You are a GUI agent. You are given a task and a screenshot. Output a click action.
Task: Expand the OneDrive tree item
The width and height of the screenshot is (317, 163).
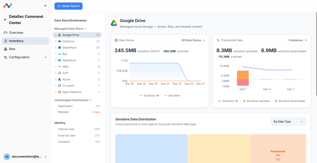click(56, 41)
